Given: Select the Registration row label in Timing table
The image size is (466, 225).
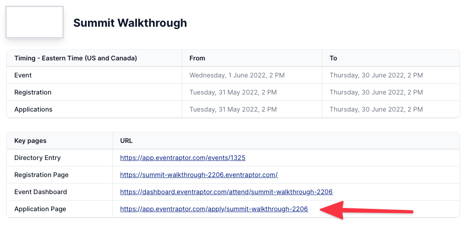Looking at the screenshot, I should (x=33, y=92).
